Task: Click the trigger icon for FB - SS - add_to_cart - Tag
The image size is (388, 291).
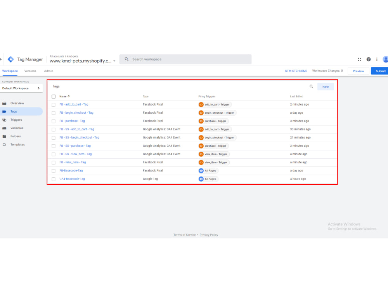Action: coord(201,130)
